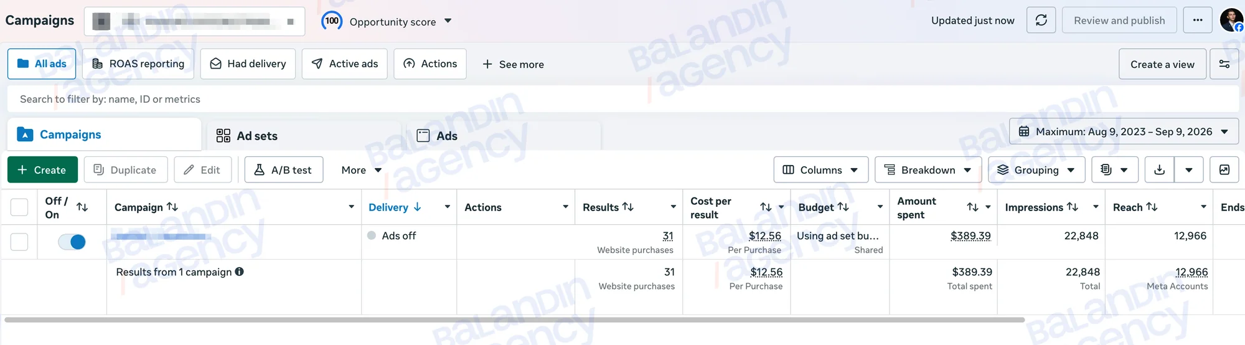Open the three-dots more options button
The width and height of the screenshot is (1245, 345).
coord(1198,21)
